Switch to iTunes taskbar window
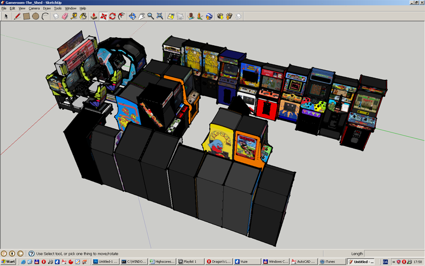 [x=331, y=262]
